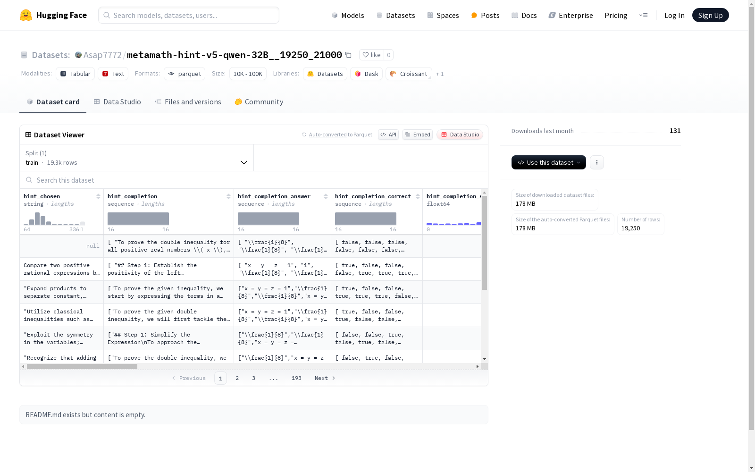Open the Datasets nav item

coord(395,15)
